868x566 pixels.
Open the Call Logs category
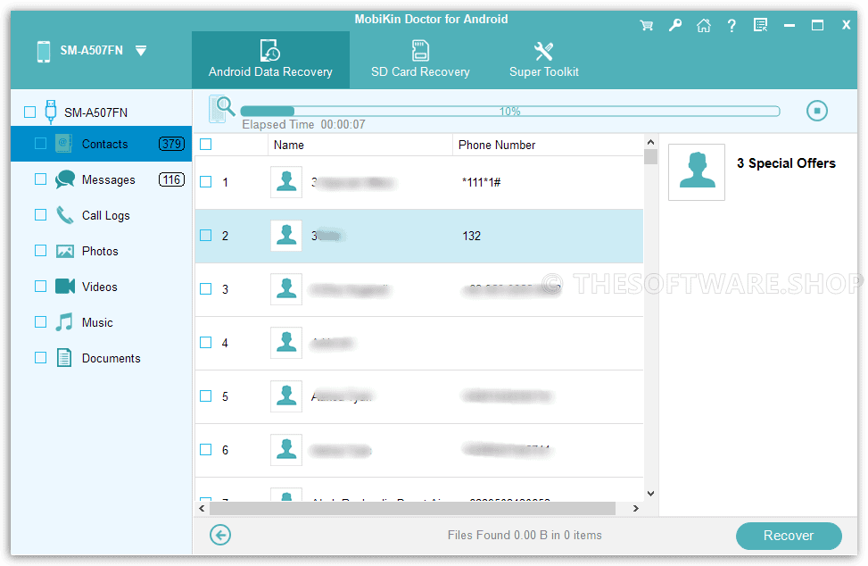point(106,215)
